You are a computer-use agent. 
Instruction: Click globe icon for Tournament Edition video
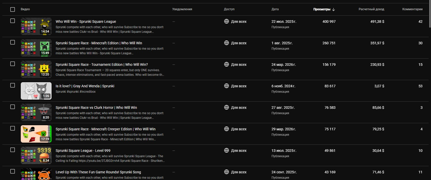tap(227, 65)
